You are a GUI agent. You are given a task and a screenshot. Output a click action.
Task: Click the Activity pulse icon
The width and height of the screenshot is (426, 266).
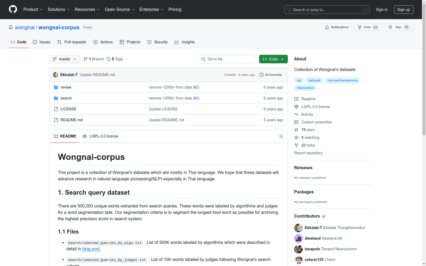pos(296,114)
